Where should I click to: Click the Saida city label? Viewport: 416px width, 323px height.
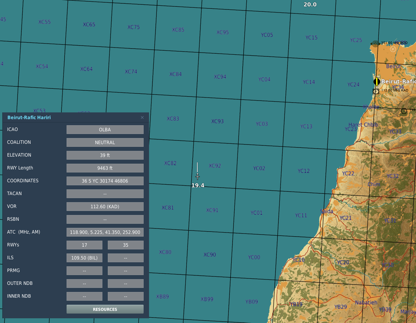click(x=327, y=211)
